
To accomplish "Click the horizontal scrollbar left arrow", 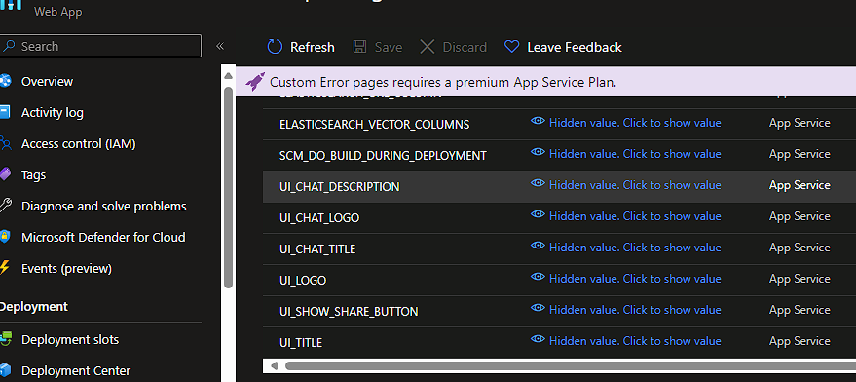I will (274, 365).
